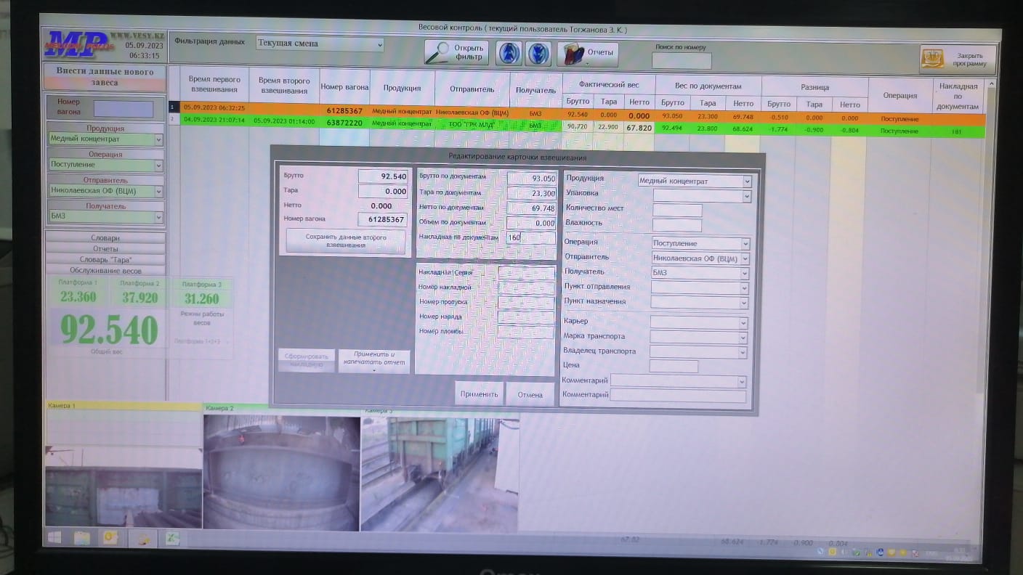Click the Платформа 1 value 23.360
1023x575 pixels.
(x=78, y=297)
